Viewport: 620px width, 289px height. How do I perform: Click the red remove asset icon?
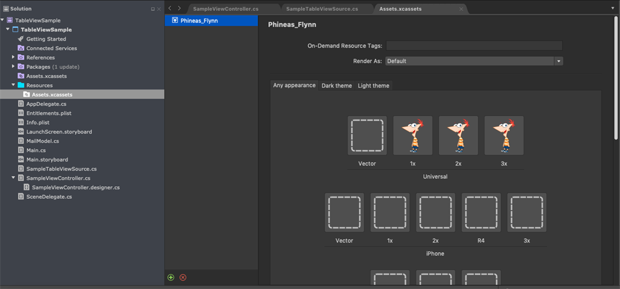click(x=183, y=278)
